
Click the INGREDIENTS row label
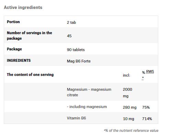pyautogui.click(x=19, y=60)
